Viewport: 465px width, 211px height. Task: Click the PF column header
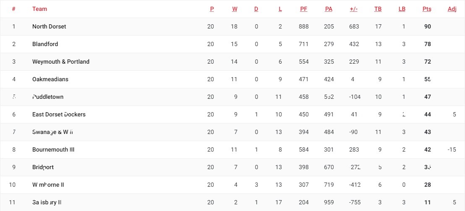(303, 9)
